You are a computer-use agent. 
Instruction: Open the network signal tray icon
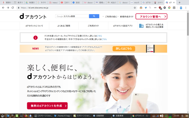[157, 116]
